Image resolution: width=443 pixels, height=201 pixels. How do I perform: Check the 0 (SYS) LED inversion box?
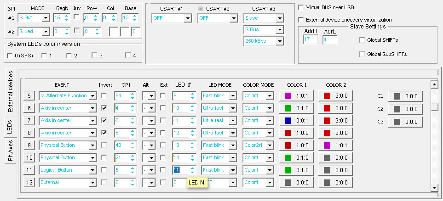10,56
